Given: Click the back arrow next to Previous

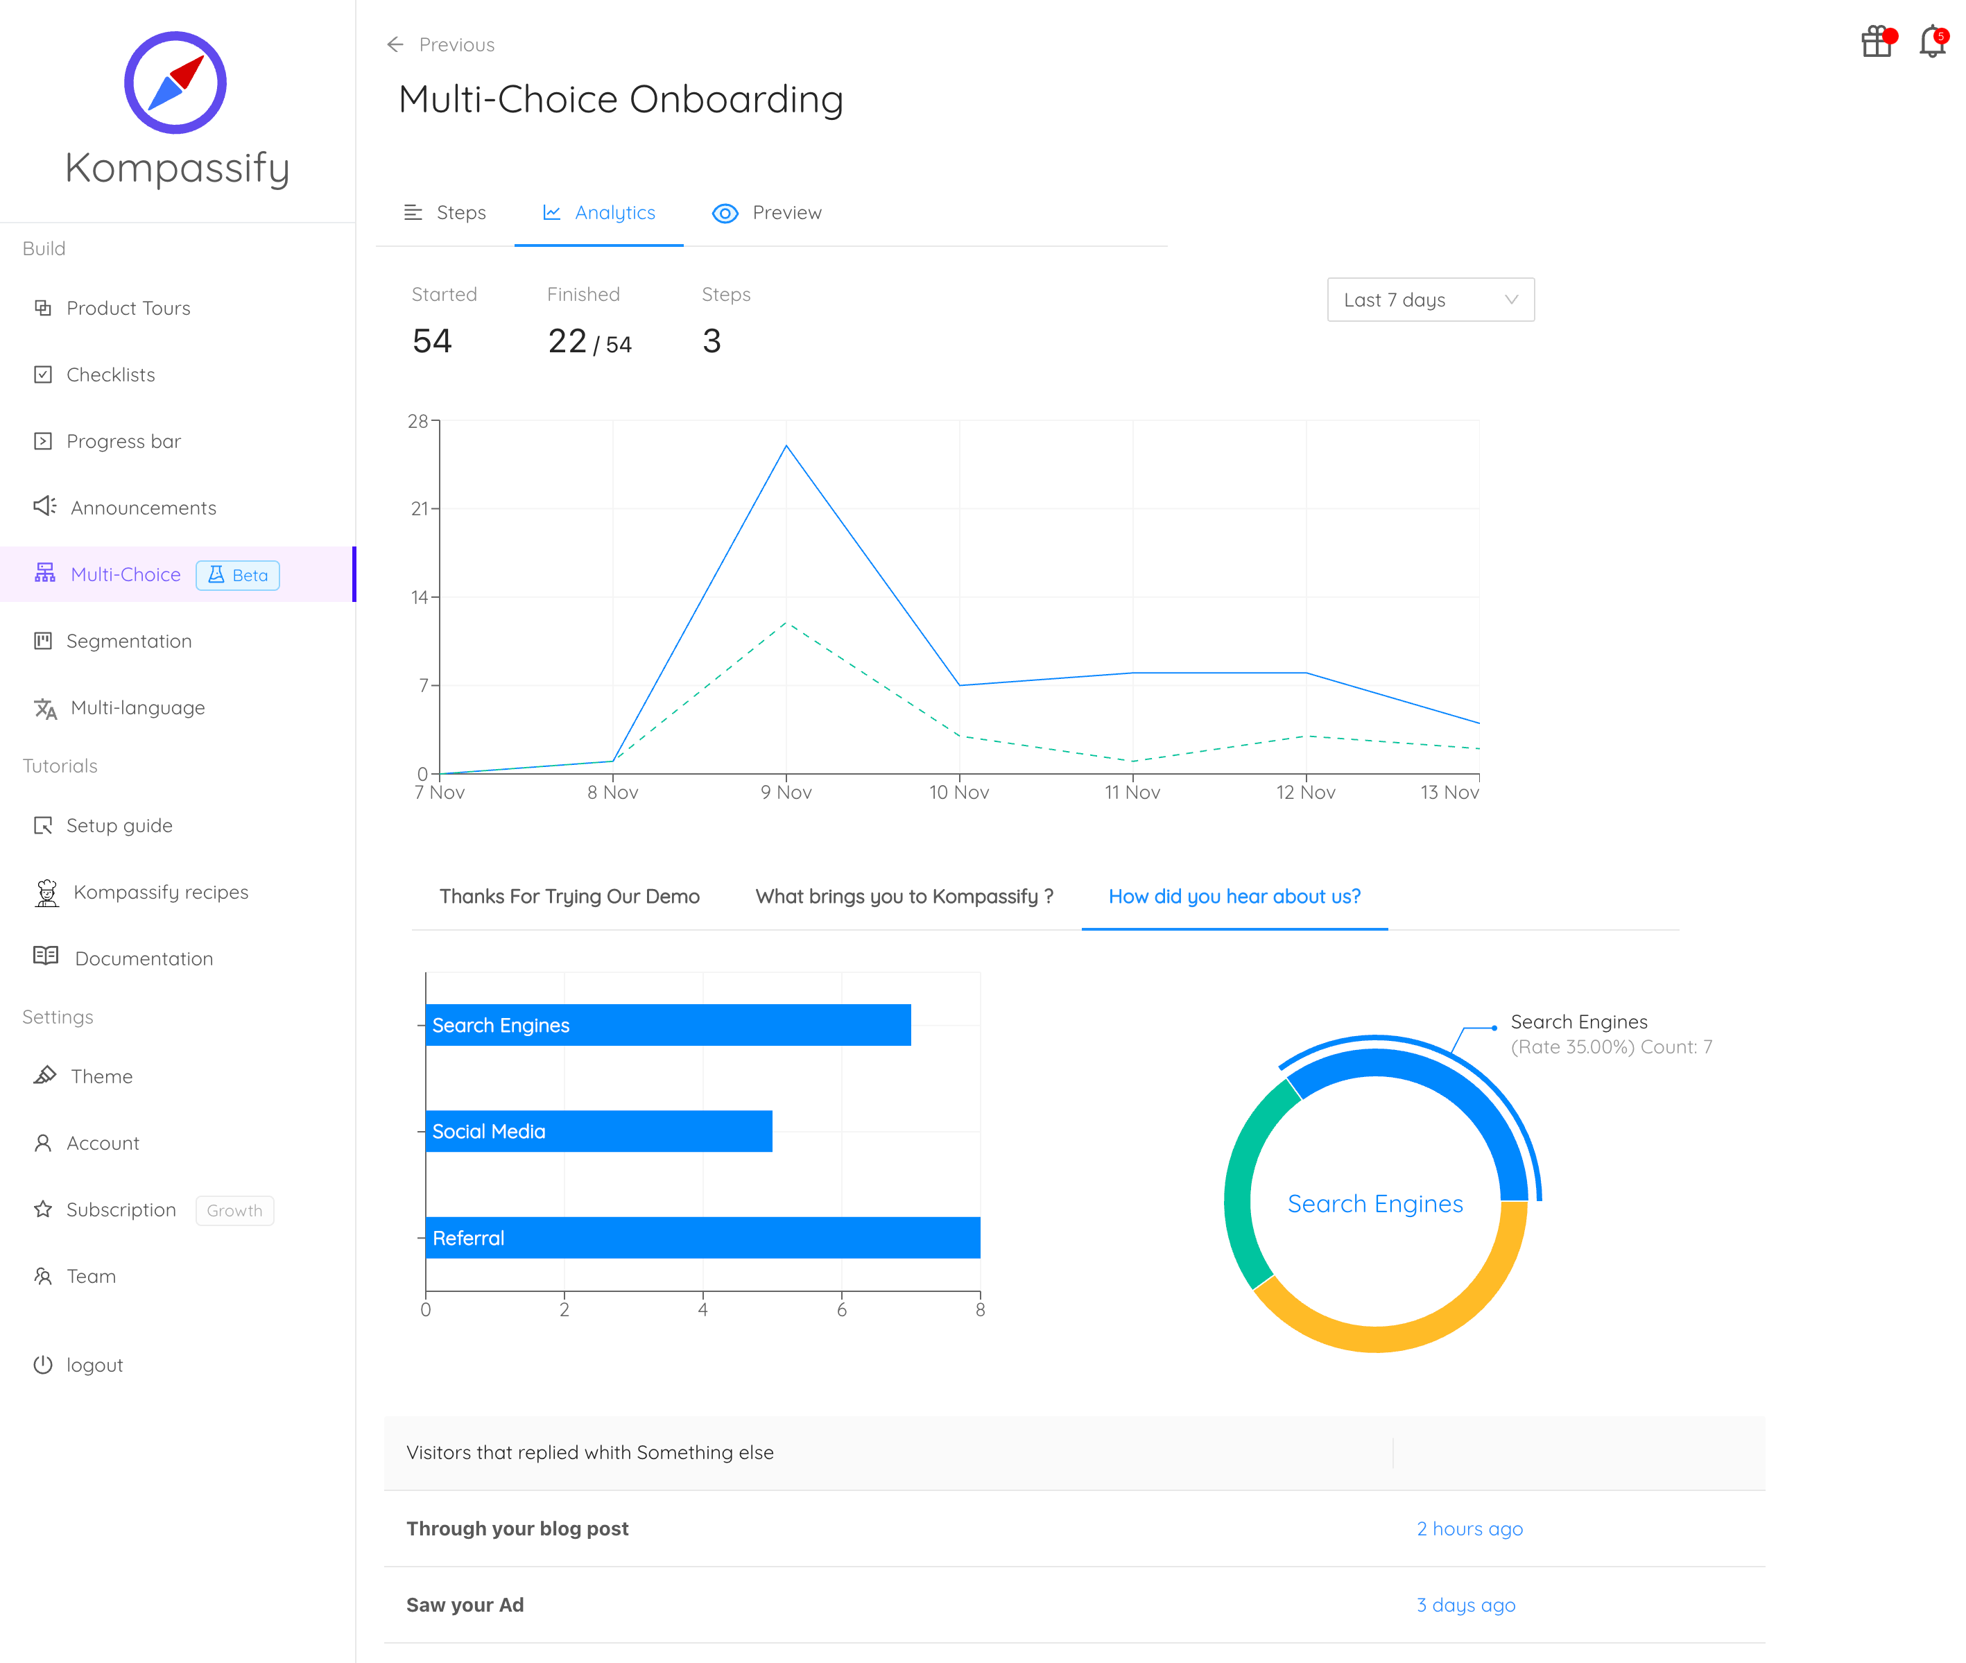Looking at the screenshot, I should coord(395,44).
